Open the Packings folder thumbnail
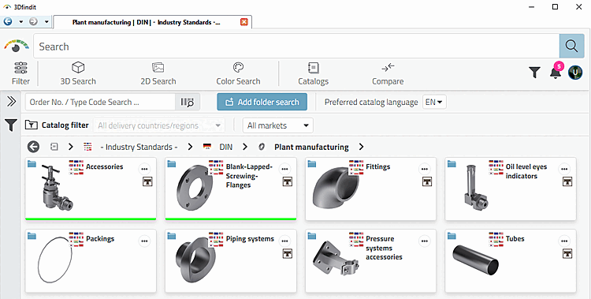 [x=55, y=260]
